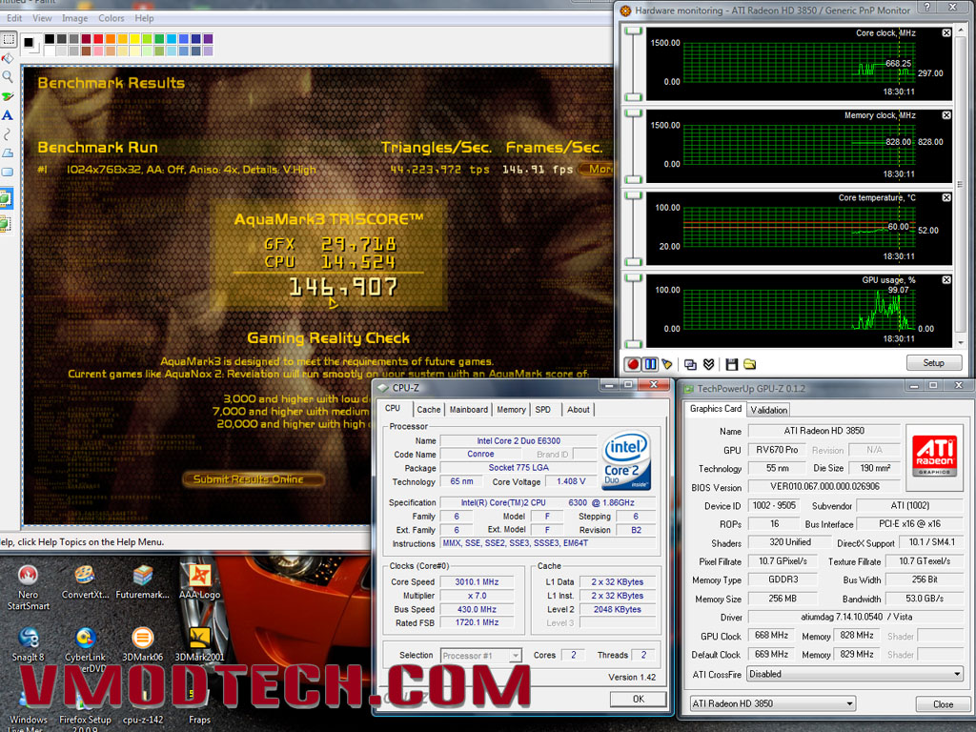
Task: Open the Edit menu in Paint
Action: 14,18
